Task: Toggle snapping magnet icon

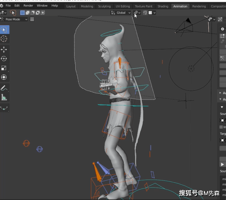Action: point(145,13)
